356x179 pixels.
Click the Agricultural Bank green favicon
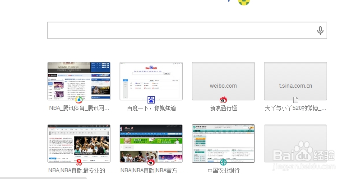(223, 162)
